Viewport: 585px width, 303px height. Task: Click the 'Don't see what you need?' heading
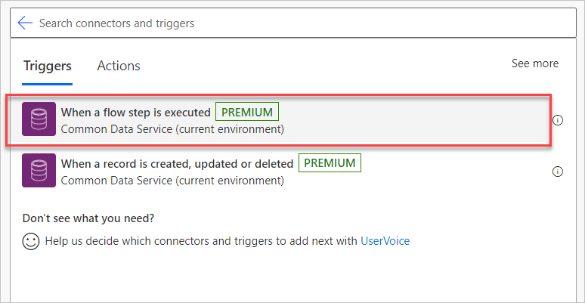point(88,218)
